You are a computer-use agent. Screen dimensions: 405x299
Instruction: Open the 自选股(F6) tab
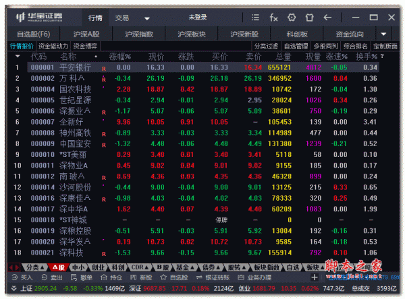click(x=34, y=34)
